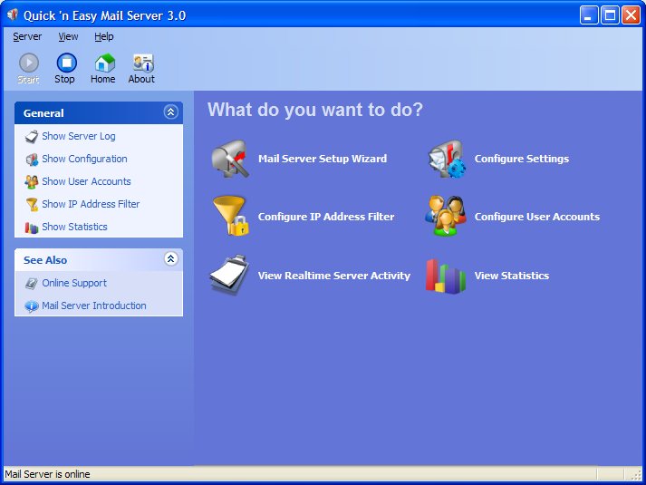Screen dimensions: 646x485
Task: Click the window resize grip in status bar
Action: pyautogui.click(x=637, y=475)
